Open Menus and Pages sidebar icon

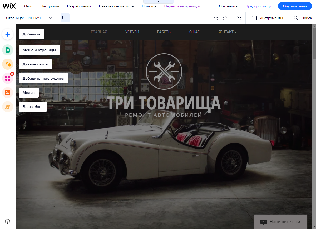[8, 50]
